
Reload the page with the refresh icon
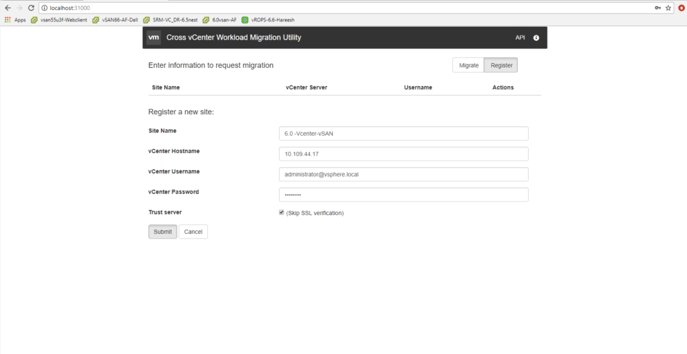click(x=31, y=7)
